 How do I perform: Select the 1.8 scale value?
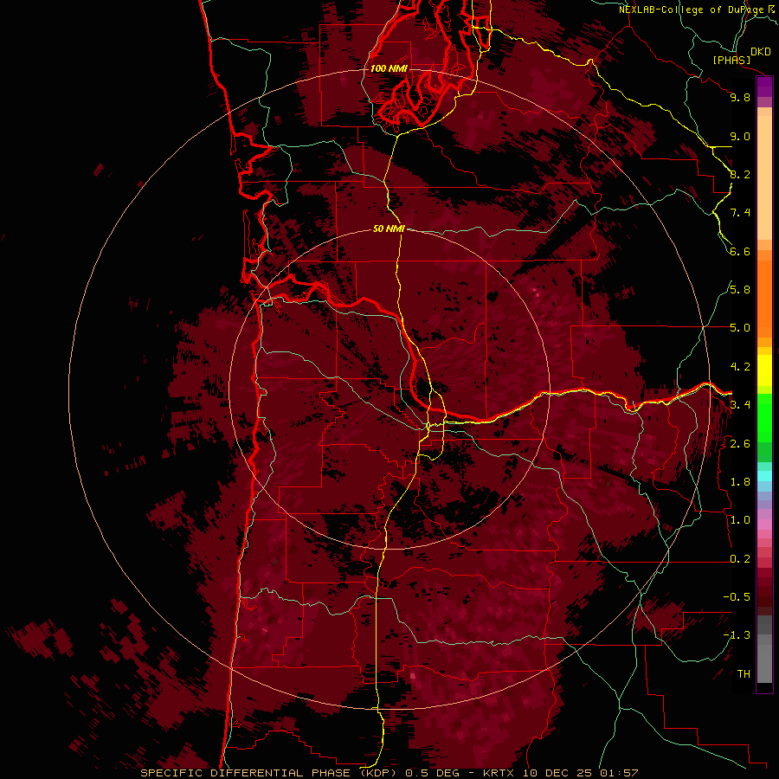coord(740,482)
